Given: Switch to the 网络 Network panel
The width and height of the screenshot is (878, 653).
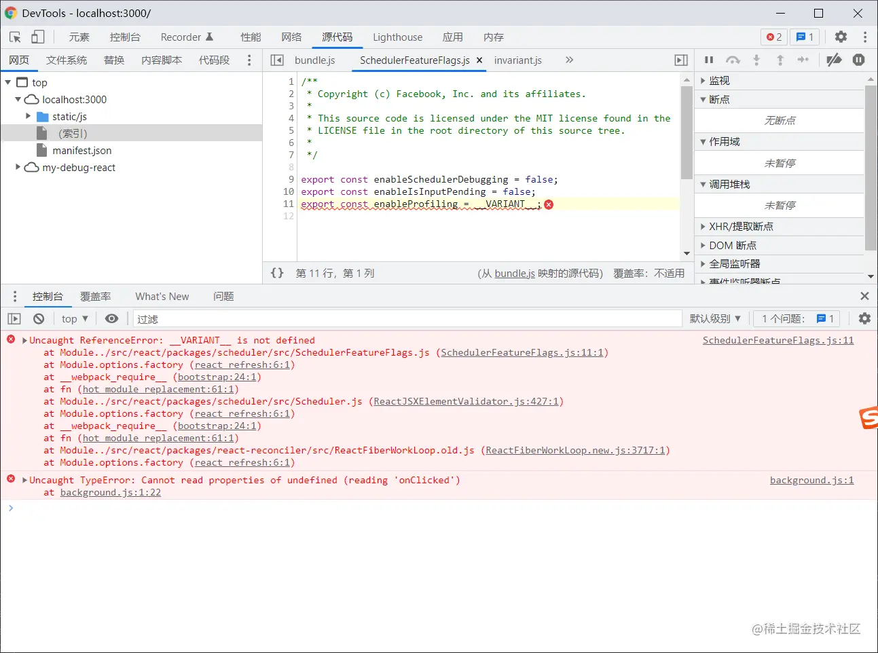Looking at the screenshot, I should click(291, 37).
